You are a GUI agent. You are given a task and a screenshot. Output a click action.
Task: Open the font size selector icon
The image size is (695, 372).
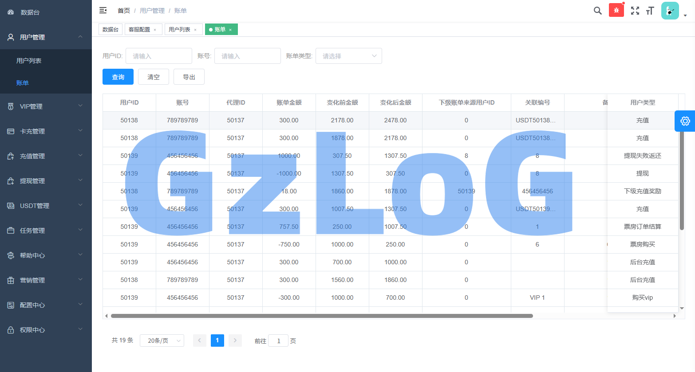point(650,11)
